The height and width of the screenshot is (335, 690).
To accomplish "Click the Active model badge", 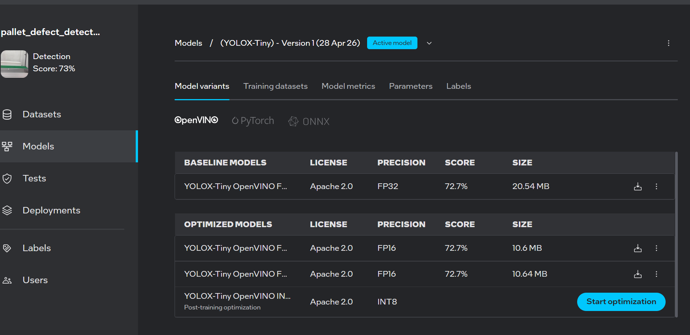I will (x=392, y=43).
